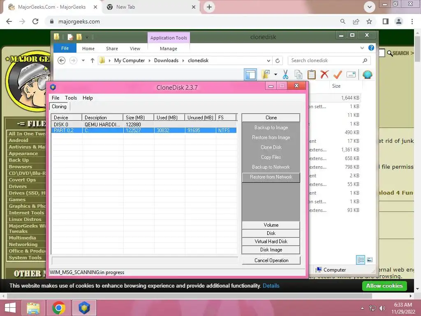The width and height of the screenshot is (421, 316).
Task: Open the folder options dropdown arrow
Action: tap(275, 74)
